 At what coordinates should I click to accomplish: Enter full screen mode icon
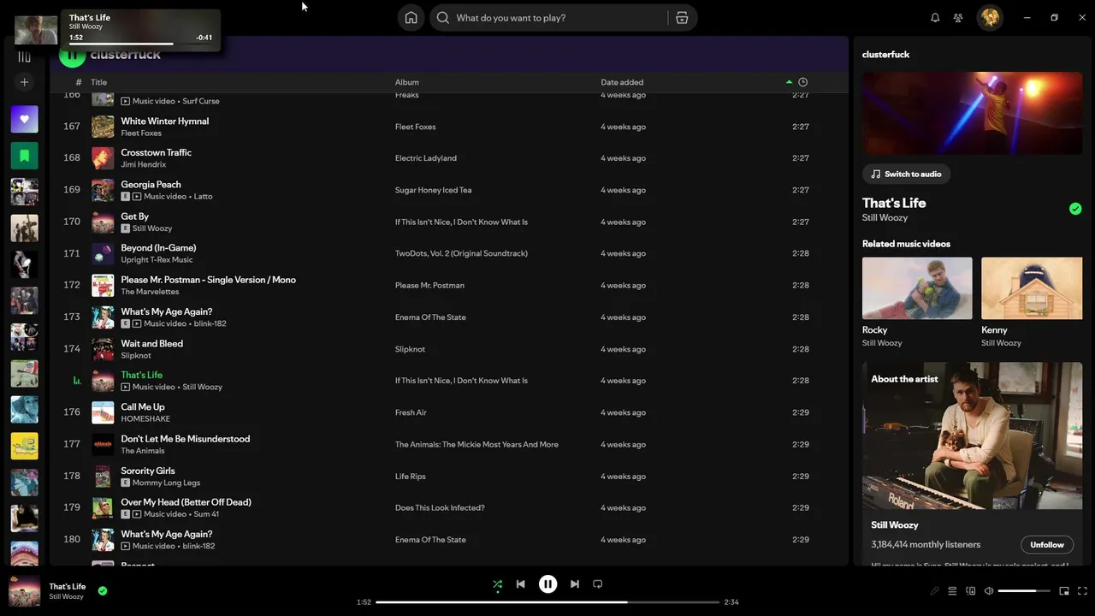pos(1082,591)
